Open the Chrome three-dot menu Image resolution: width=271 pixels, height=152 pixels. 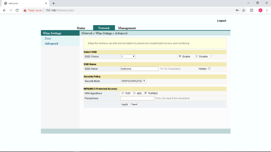(x=267, y=10)
